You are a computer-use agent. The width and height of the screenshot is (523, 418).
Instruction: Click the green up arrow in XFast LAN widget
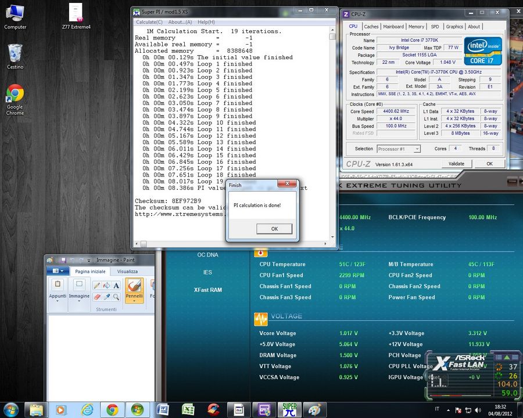coord(507,357)
